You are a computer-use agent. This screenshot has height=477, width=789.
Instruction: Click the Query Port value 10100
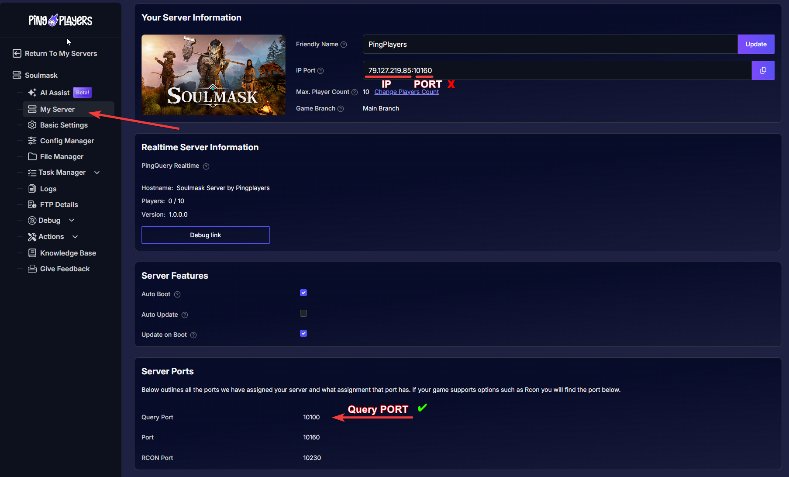click(x=311, y=417)
